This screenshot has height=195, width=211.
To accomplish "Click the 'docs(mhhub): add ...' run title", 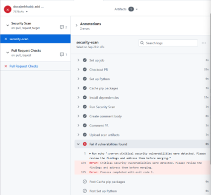I will click(28, 6).
